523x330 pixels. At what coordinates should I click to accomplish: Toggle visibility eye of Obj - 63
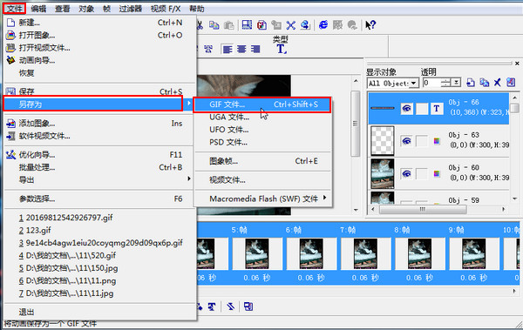[406, 141]
